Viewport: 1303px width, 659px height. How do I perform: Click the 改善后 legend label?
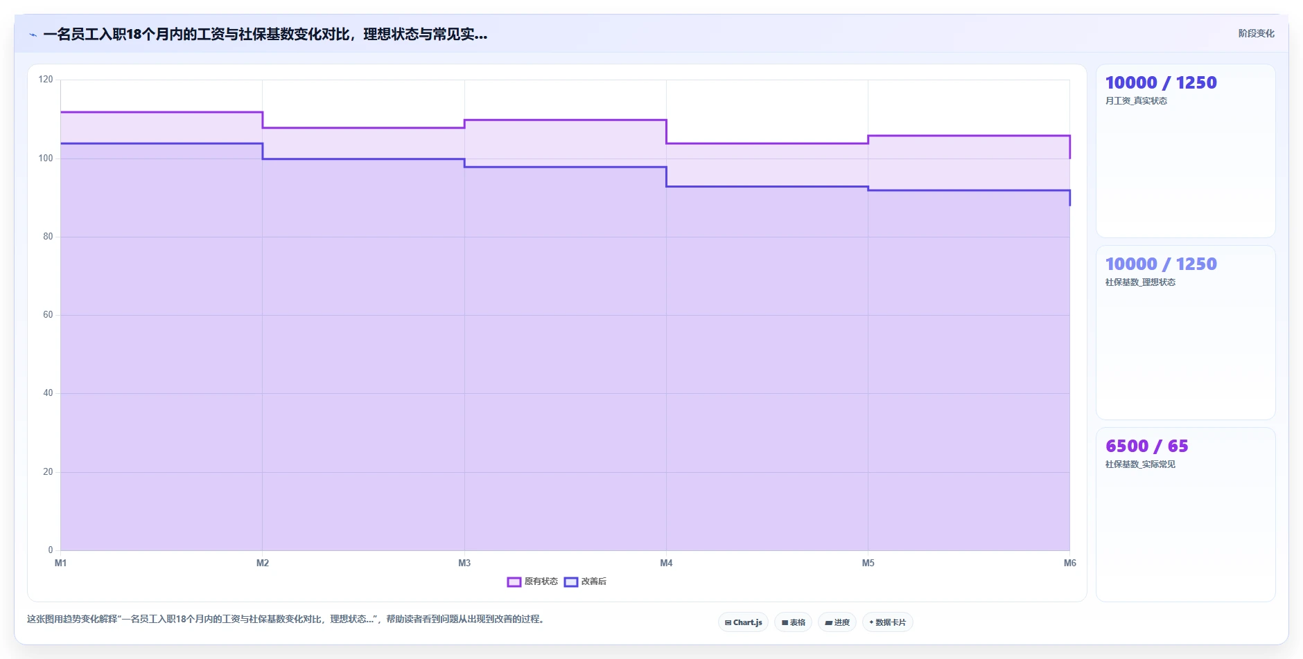coord(593,581)
